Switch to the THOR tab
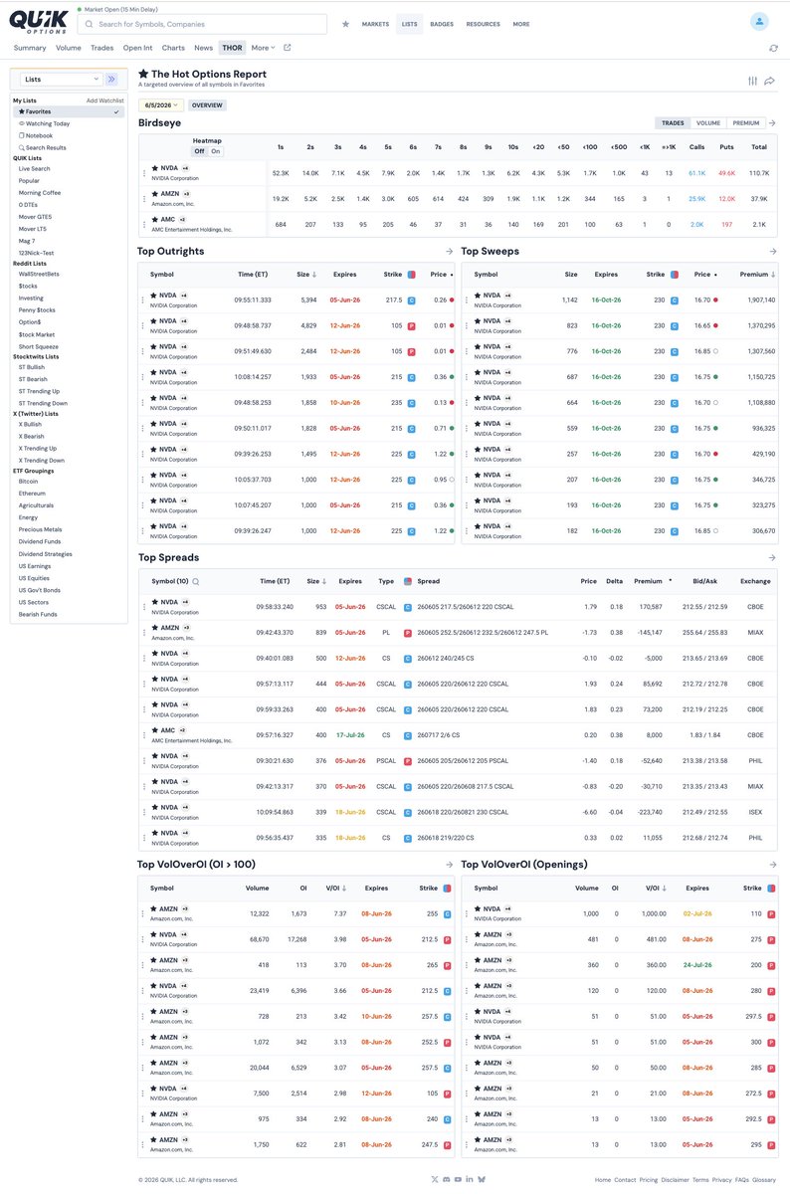Screen dimensions: 790x1194 click(x=232, y=47)
